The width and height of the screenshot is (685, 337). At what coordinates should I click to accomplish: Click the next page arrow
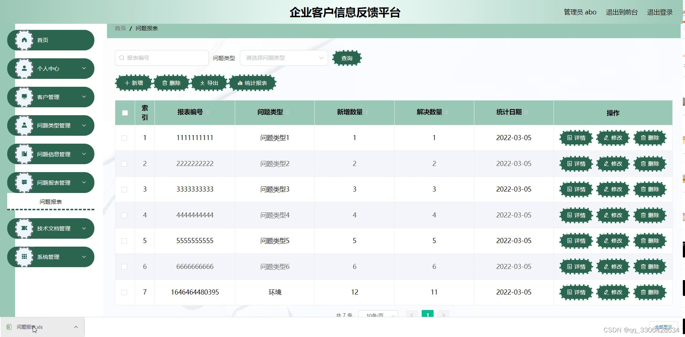(444, 314)
